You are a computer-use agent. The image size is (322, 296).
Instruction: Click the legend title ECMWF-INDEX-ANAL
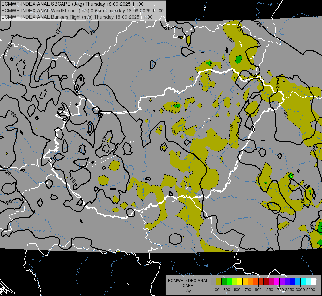188,281
